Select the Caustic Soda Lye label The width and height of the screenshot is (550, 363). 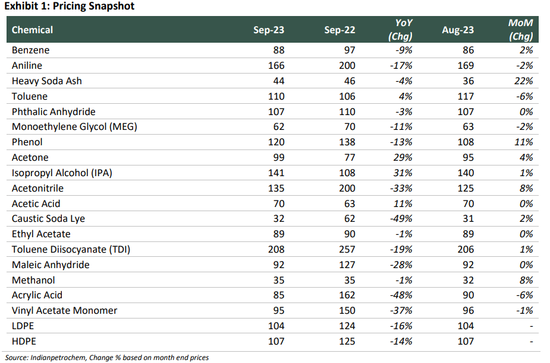pyautogui.click(x=48, y=219)
